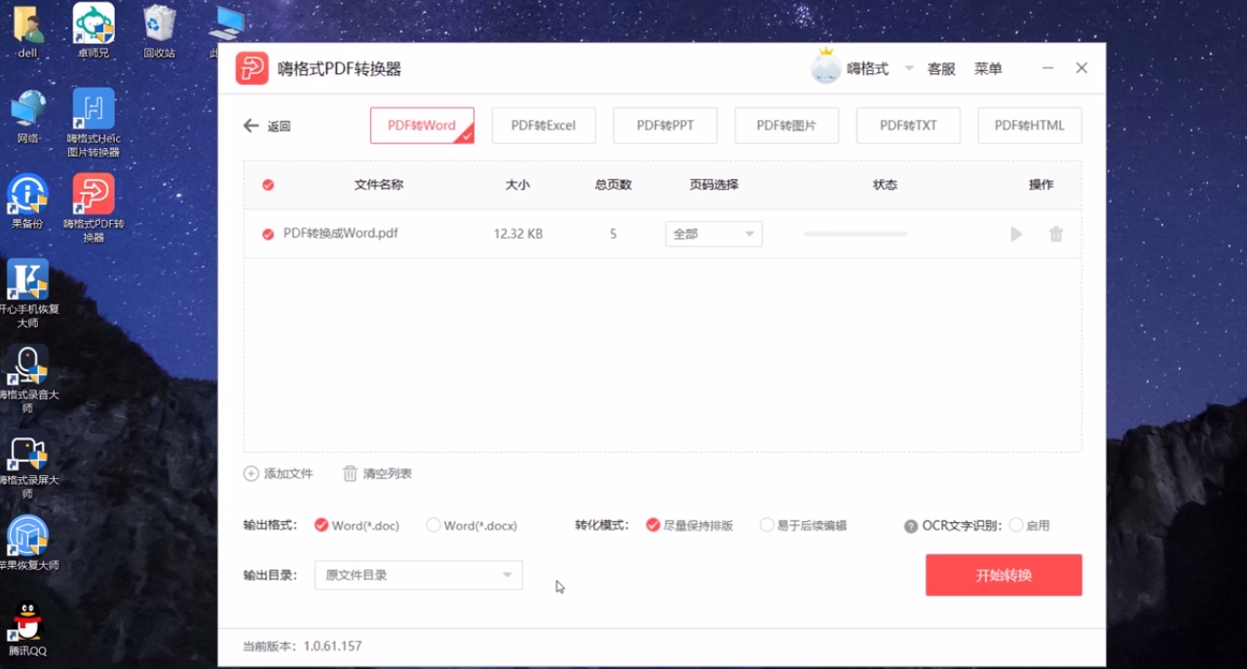Open the 腾讯QQ desktop icon
This screenshot has width=1247, height=669.
pos(27,629)
